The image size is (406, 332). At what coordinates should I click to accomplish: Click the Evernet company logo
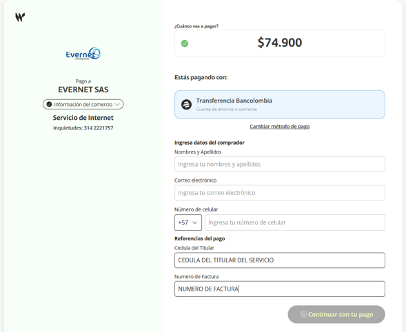83,54
